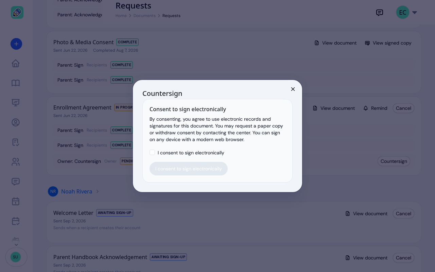Cancel the Welcome Letter request
This screenshot has width=435, height=272.
[403, 214]
